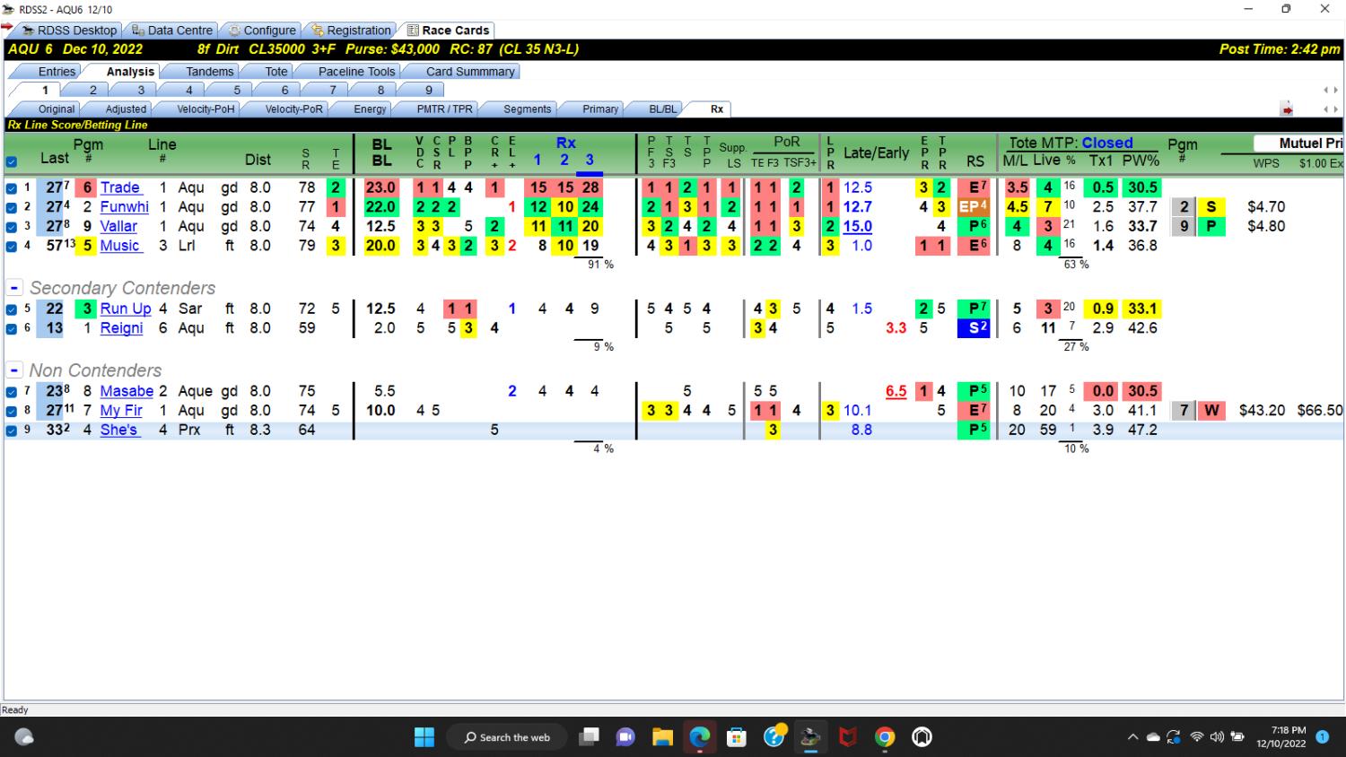The width and height of the screenshot is (1346, 757).
Task: Open the Masabe horse link
Action: tap(127, 392)
